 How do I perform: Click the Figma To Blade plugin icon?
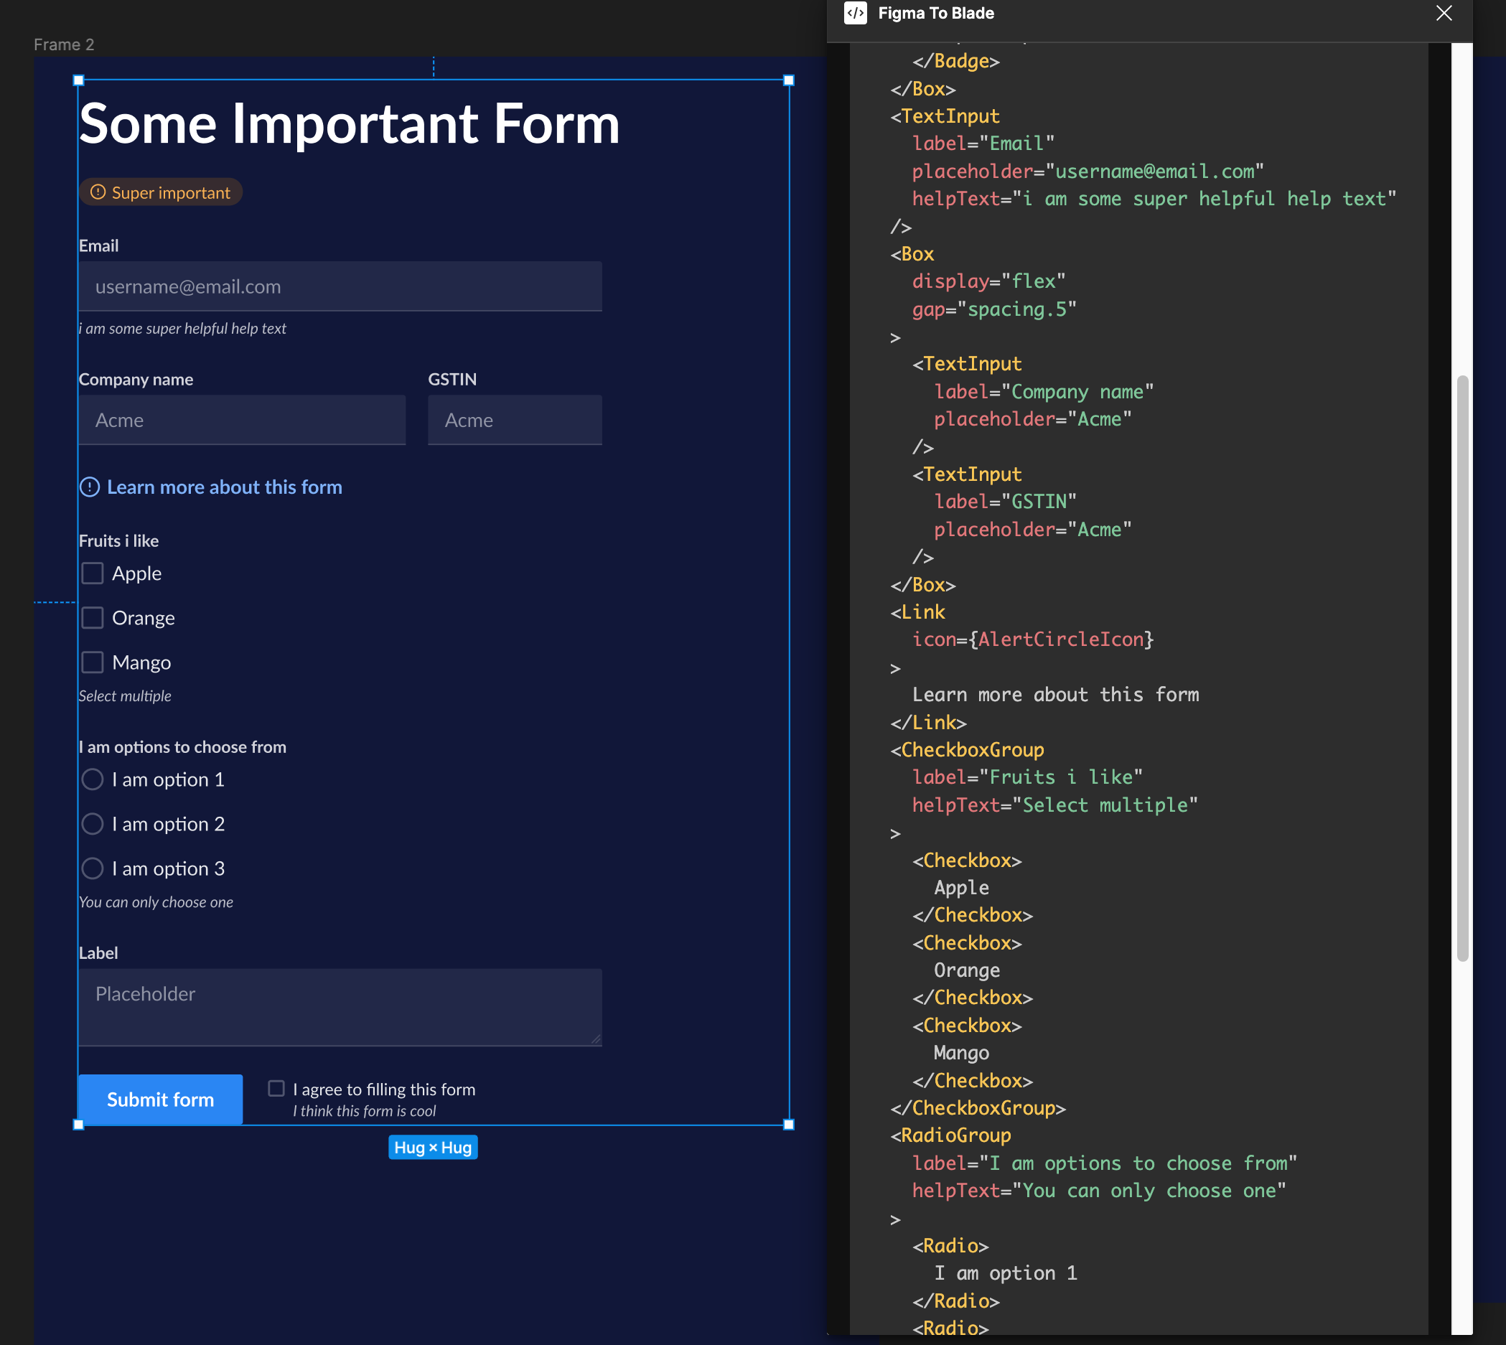[x=855, y=14]
